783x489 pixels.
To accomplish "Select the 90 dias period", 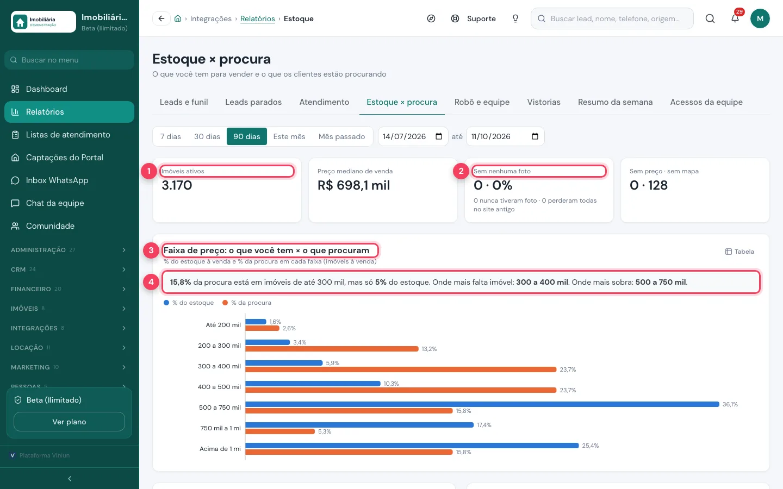I will [x=247, y=136].
